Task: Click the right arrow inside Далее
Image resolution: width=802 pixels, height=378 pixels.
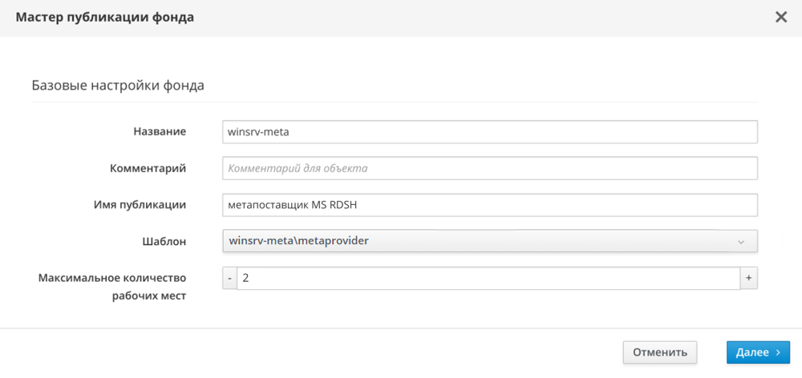Action: pyautogui.click(x=778, y=352)
